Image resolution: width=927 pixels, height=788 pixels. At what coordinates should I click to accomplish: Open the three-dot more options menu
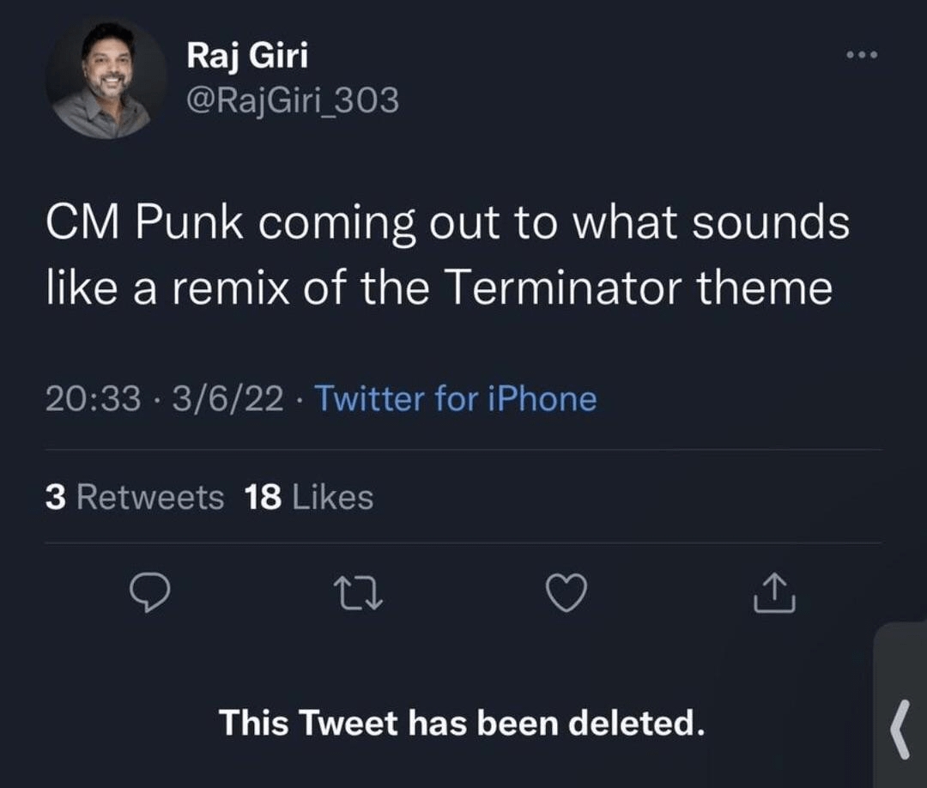pyautogui.click(x=860, y=56)
